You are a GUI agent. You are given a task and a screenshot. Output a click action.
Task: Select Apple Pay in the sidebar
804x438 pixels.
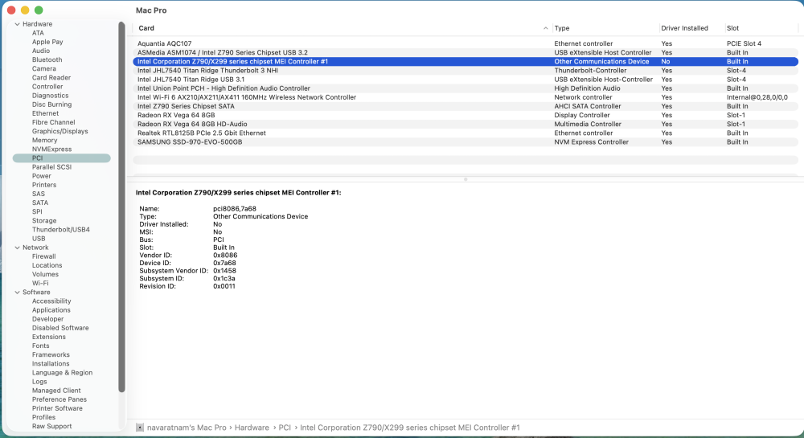47,42
